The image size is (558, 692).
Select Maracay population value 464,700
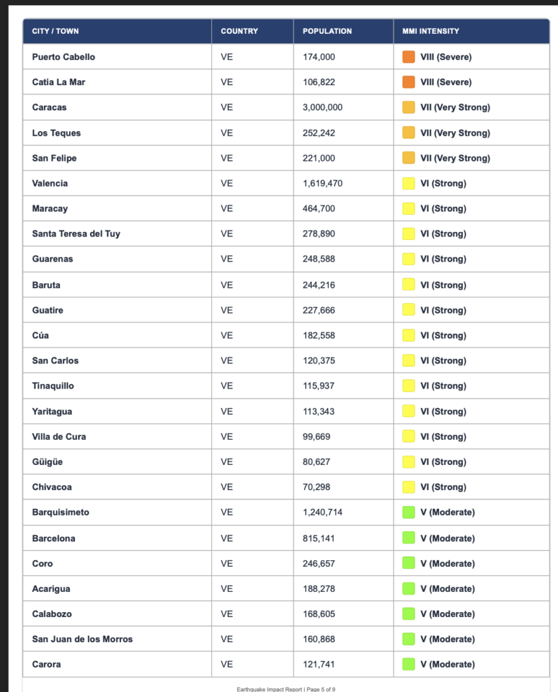click(x=318, y=208)
